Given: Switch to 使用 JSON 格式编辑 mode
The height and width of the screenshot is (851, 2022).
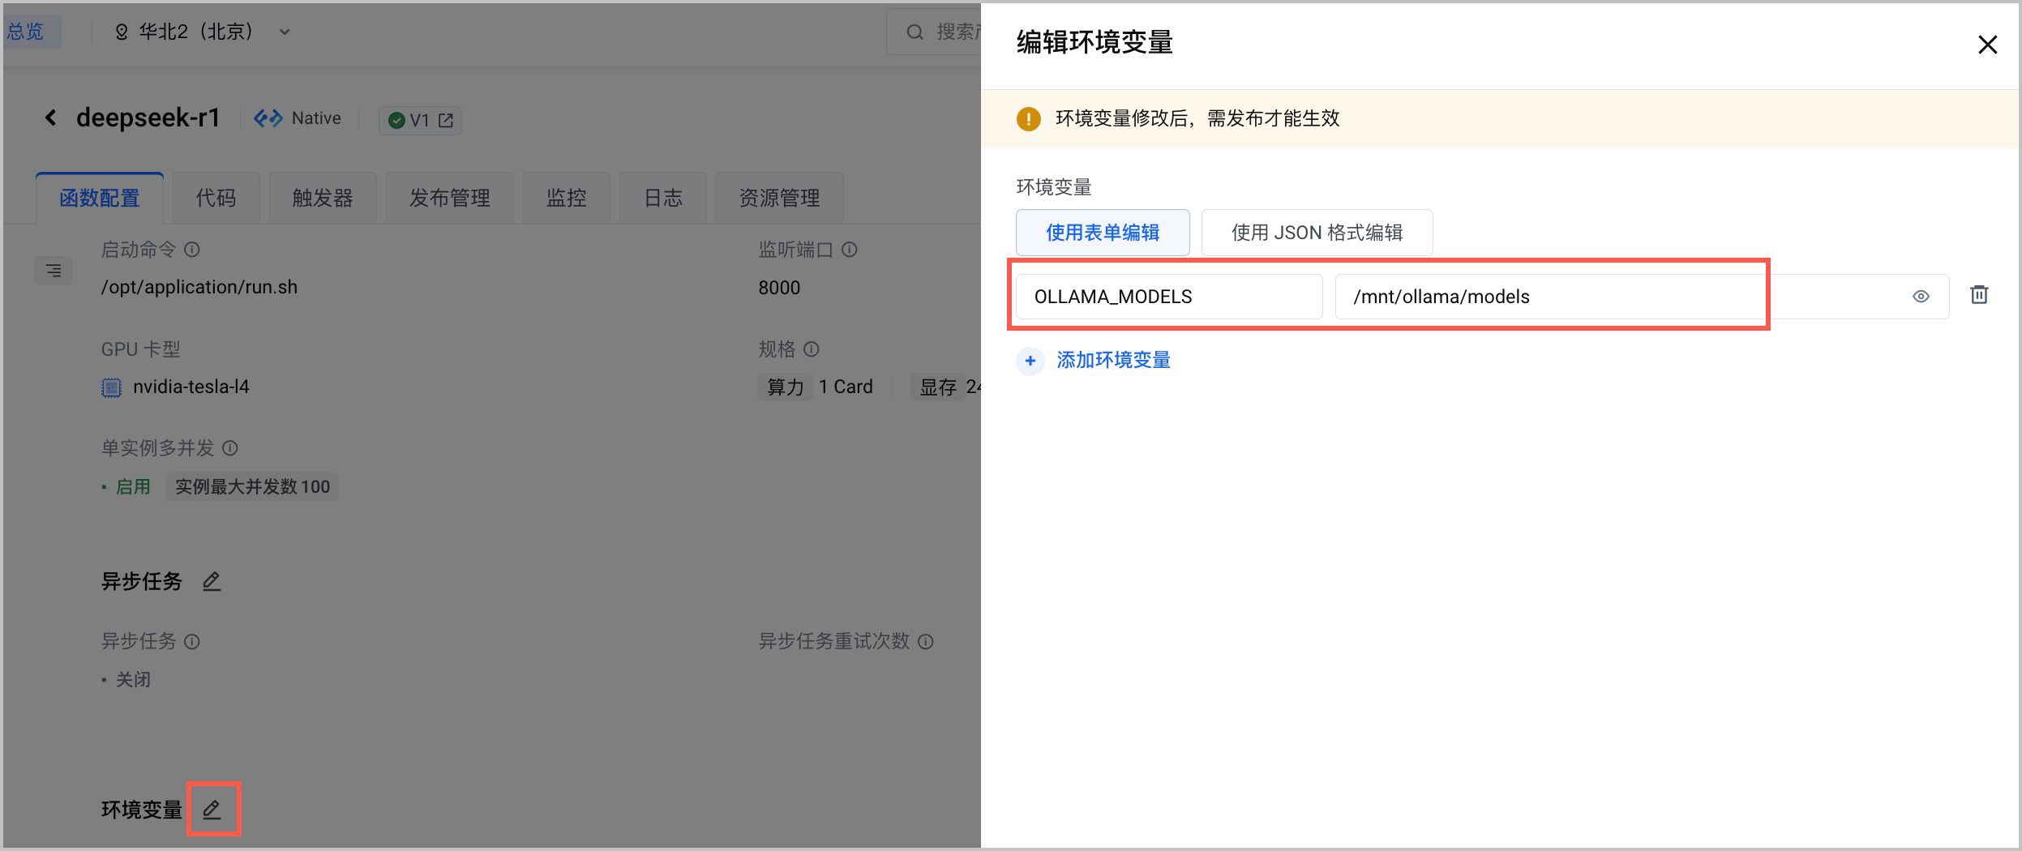Looking at the screenshot, I should coord(1317,233).
